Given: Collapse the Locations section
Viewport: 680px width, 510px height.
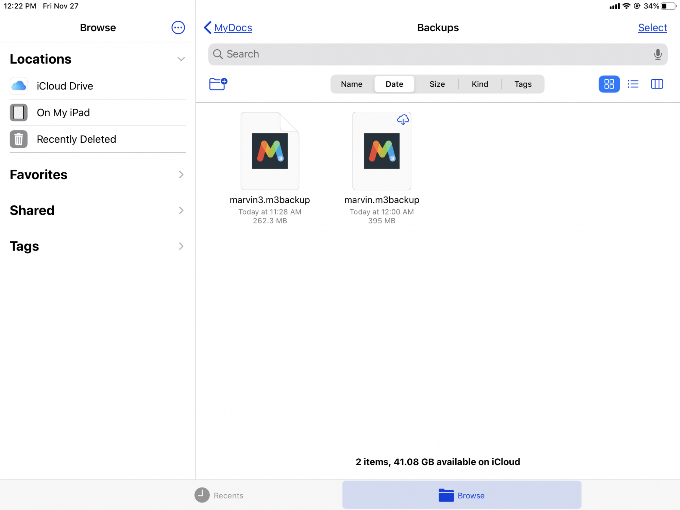Looking at the screenshot, I should point(181,59).
